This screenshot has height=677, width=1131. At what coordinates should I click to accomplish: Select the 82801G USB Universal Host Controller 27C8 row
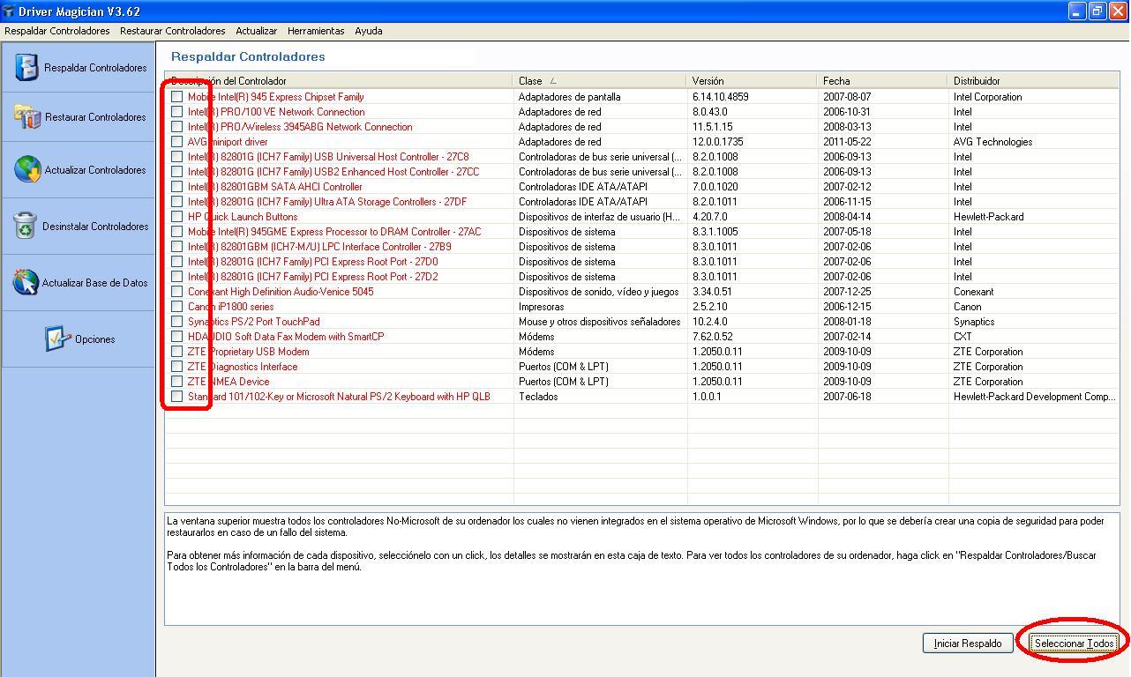click(x=641, y=157)
